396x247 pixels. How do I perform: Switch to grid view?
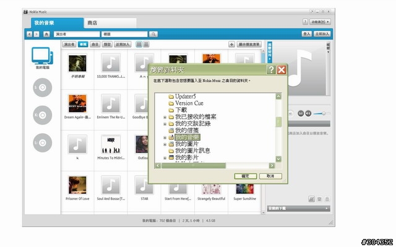139,44
